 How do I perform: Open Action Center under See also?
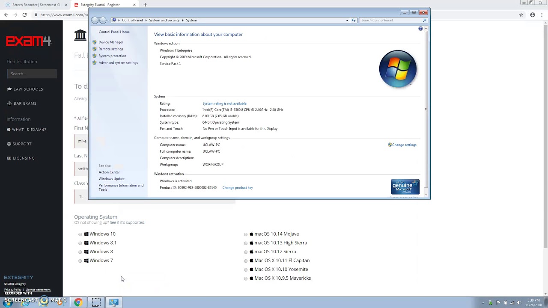(x=109, y=172)
